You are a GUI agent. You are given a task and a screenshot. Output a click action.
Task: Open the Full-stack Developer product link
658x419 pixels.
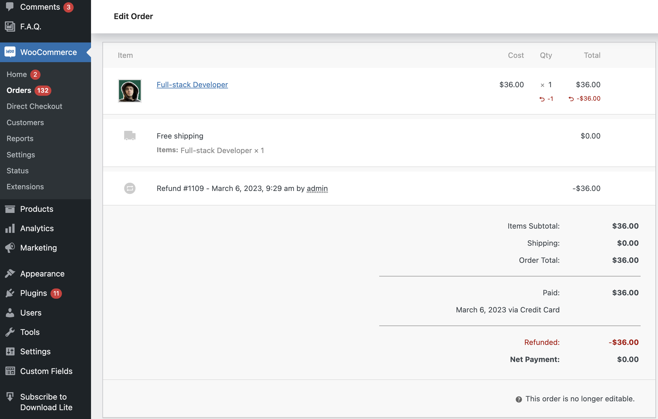tap(192, 84)
